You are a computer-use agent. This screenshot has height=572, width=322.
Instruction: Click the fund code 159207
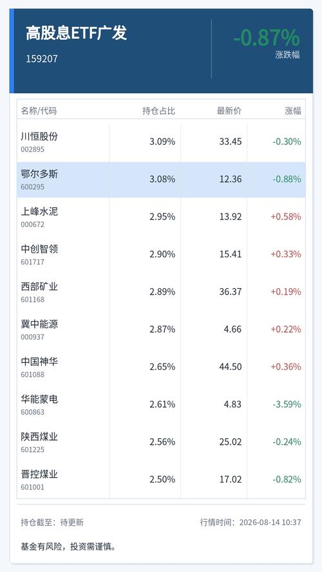point(42,59)
